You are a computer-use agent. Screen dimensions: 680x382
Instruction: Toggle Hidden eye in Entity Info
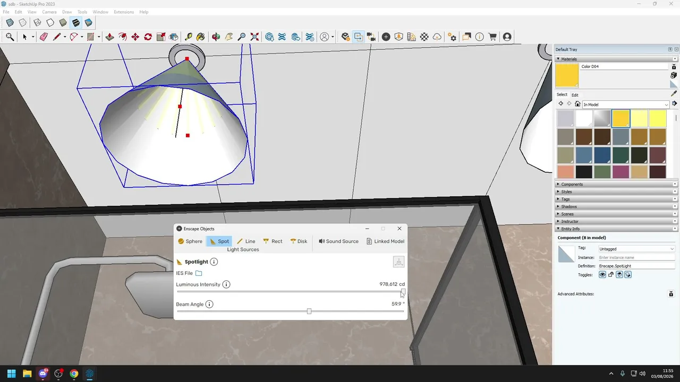coord(602,275)
